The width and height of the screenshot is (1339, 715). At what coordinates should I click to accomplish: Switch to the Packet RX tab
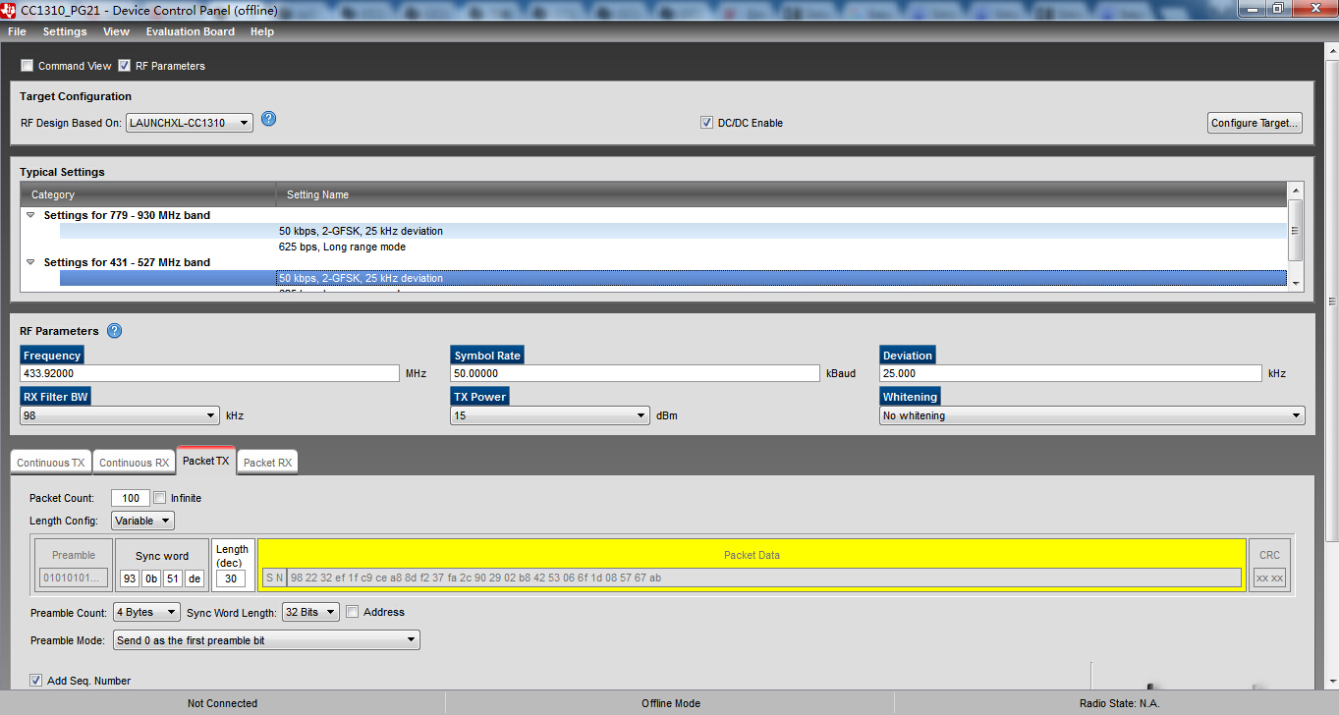point(267,463)
